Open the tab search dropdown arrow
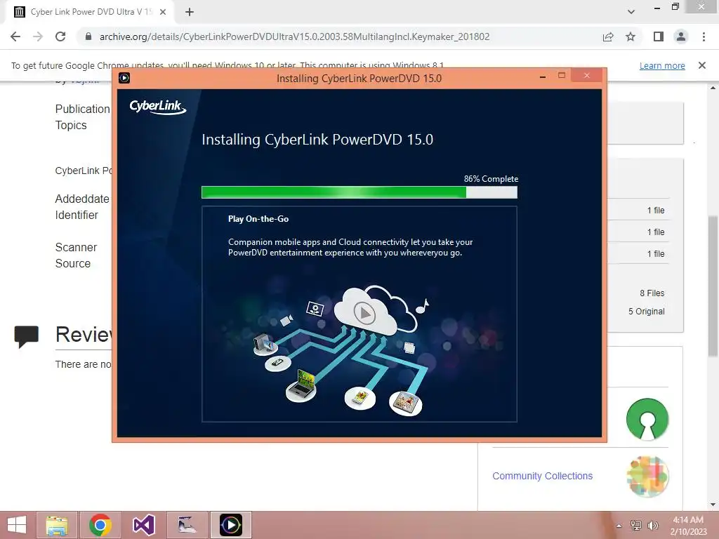Image resolution: width=719 pixels, height=539 pixels. [x=631, y=12]
